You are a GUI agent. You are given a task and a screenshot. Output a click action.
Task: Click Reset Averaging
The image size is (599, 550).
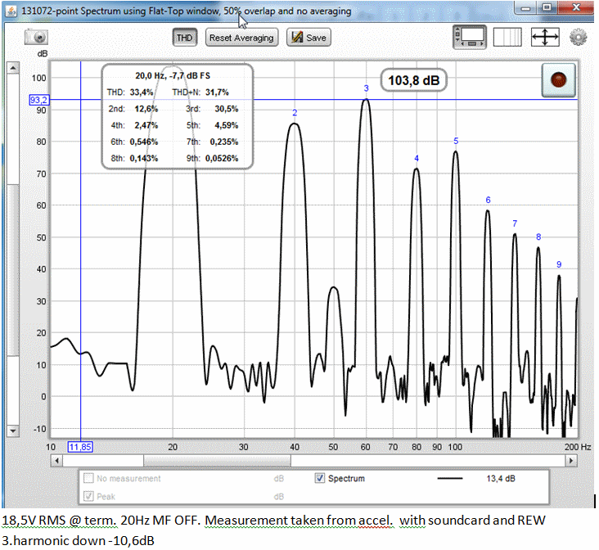tap(241, 38)
